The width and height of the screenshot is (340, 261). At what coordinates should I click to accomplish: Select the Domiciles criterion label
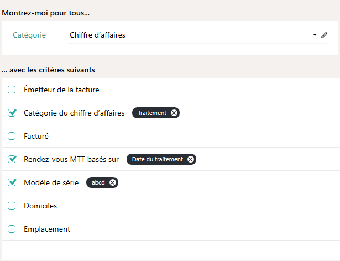pos(40,206)
